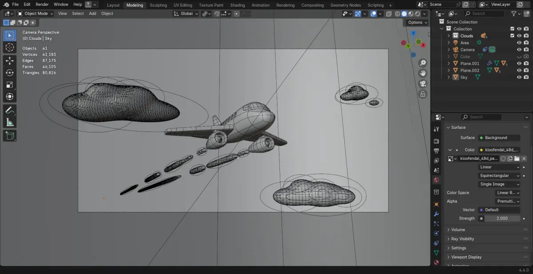
Task: Toggle X-Ray display mode
Action: (390, 14)
